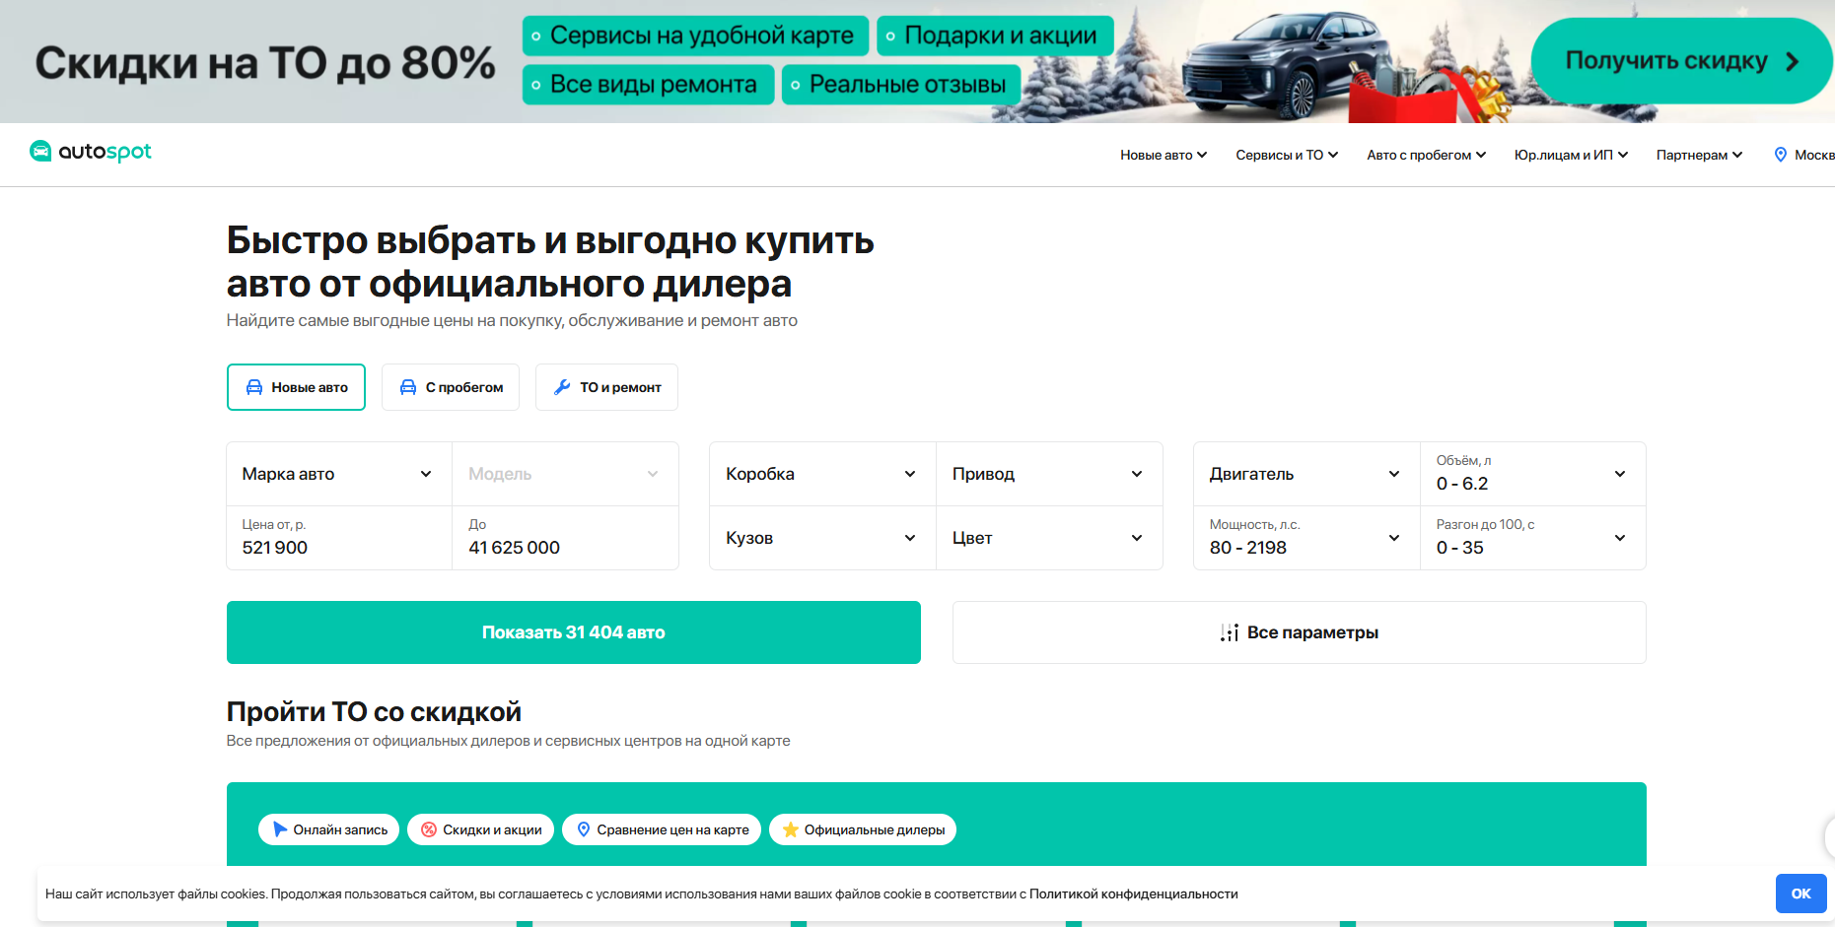Open the Разгон до 100 range dropdown
The image size is (1835, 927).
point(1533,538)
